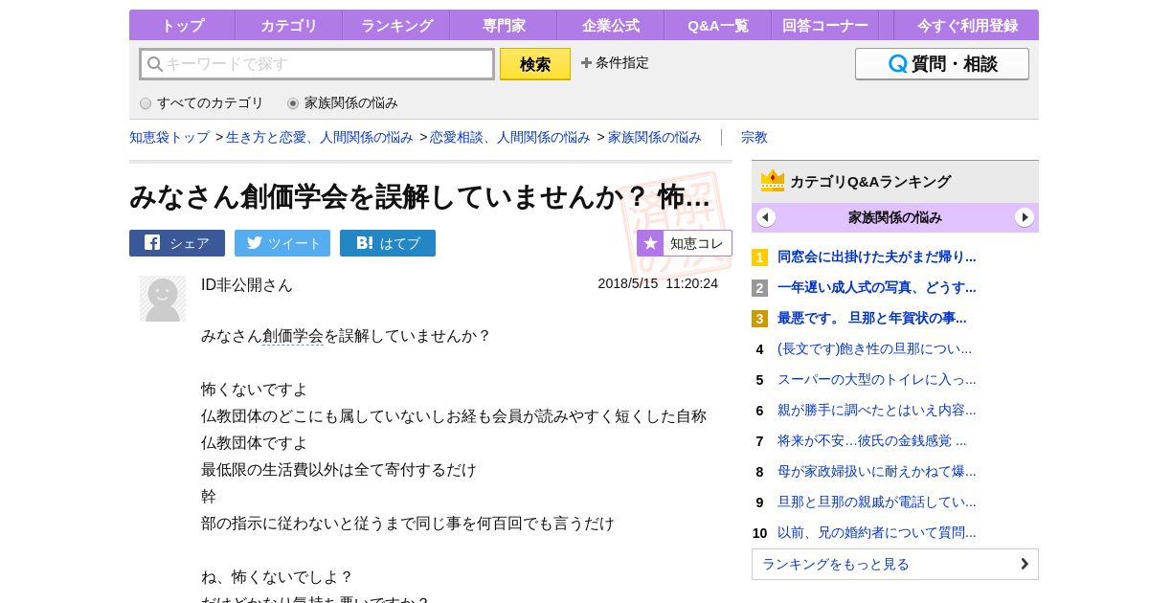Click the chevron on ランキングをもっと見る
This screenshot has height=603, width=1149.
tap(1024, 564)
